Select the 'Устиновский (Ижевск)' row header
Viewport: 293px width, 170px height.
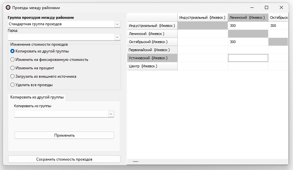[x=152, y=58]
